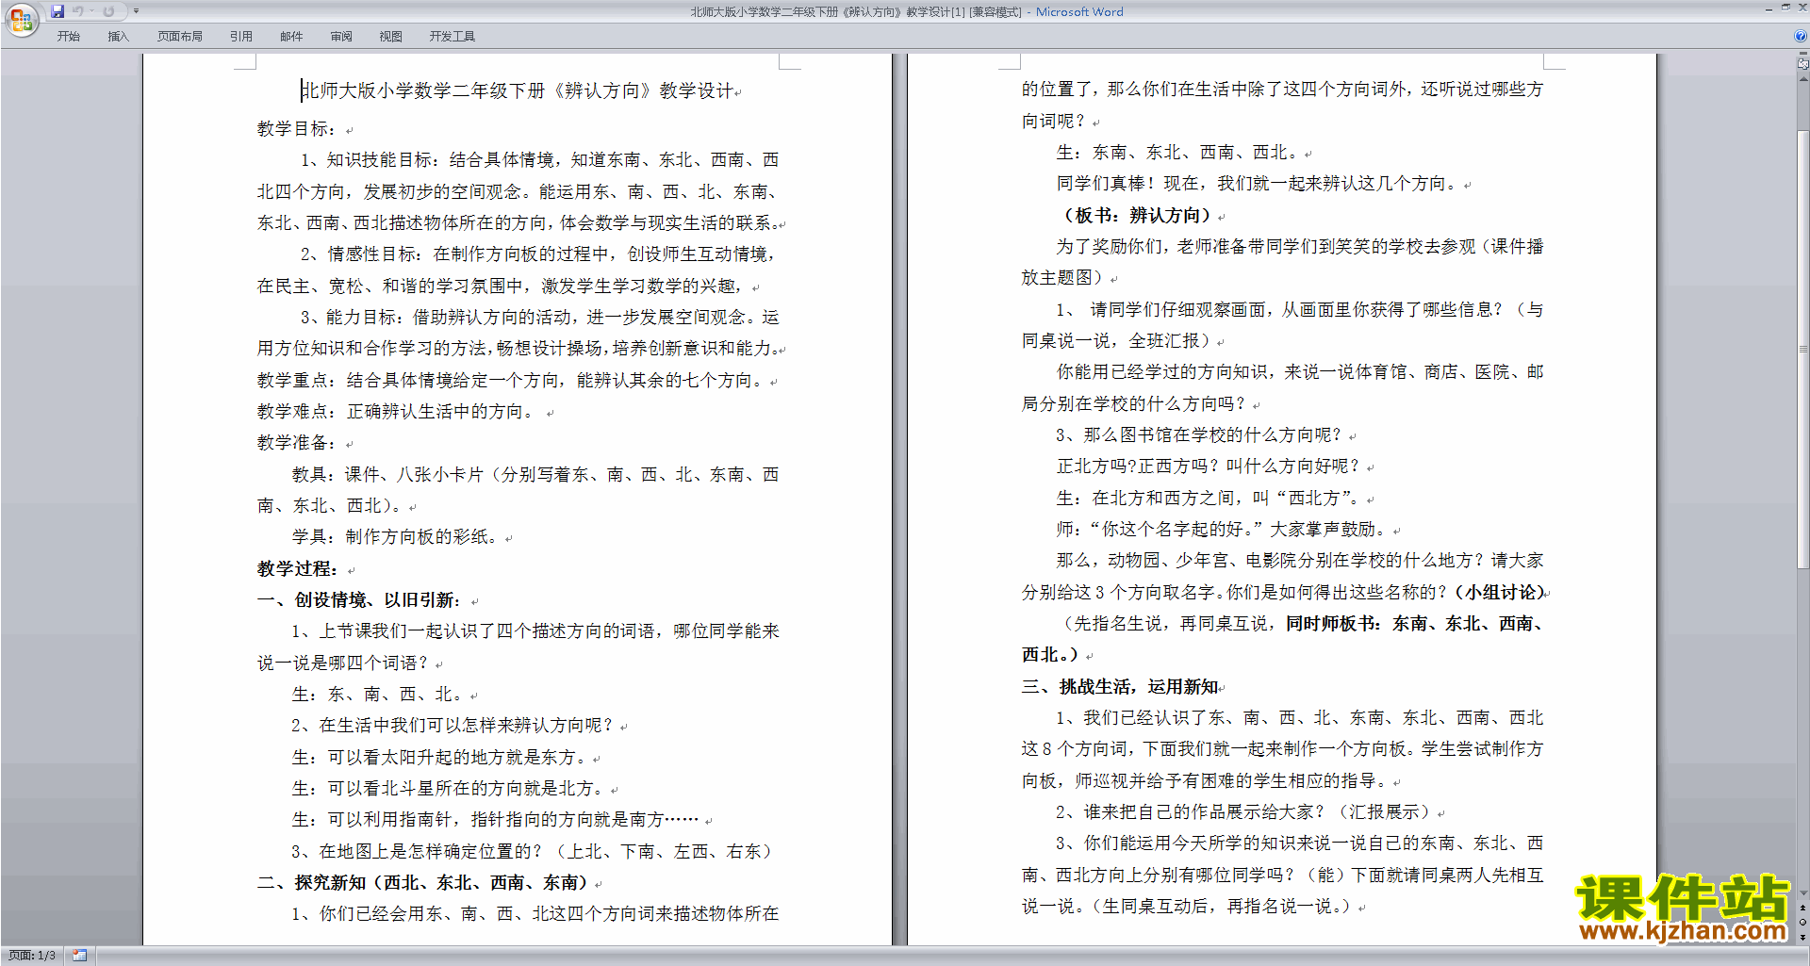Click the line 生:东南、东北、西南、西北。
The width and height of the screenshot is (1810, 966).
[x=1176, y=153]
